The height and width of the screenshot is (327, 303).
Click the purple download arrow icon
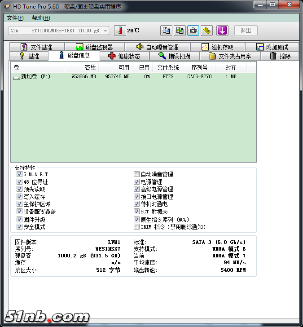coord(223,31)
